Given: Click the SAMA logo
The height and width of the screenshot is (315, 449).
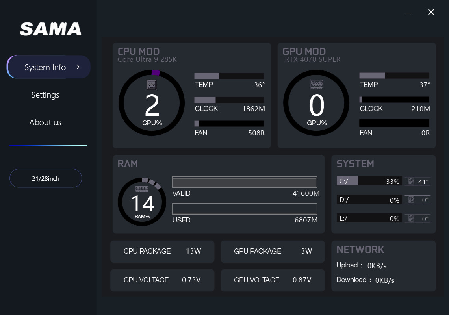Looking at the screenshot, I should 50,29.
